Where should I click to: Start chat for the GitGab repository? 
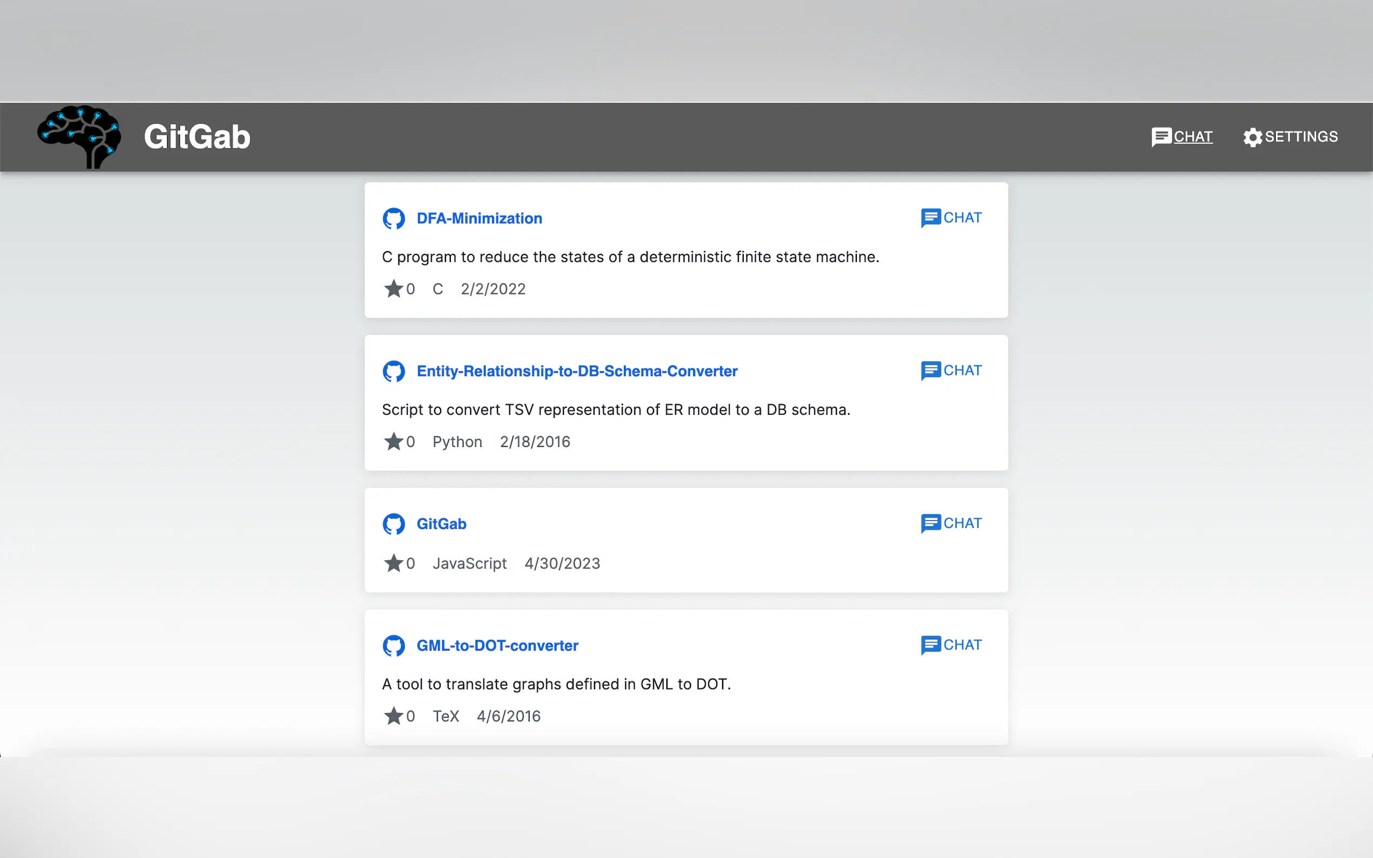point(951,523)
